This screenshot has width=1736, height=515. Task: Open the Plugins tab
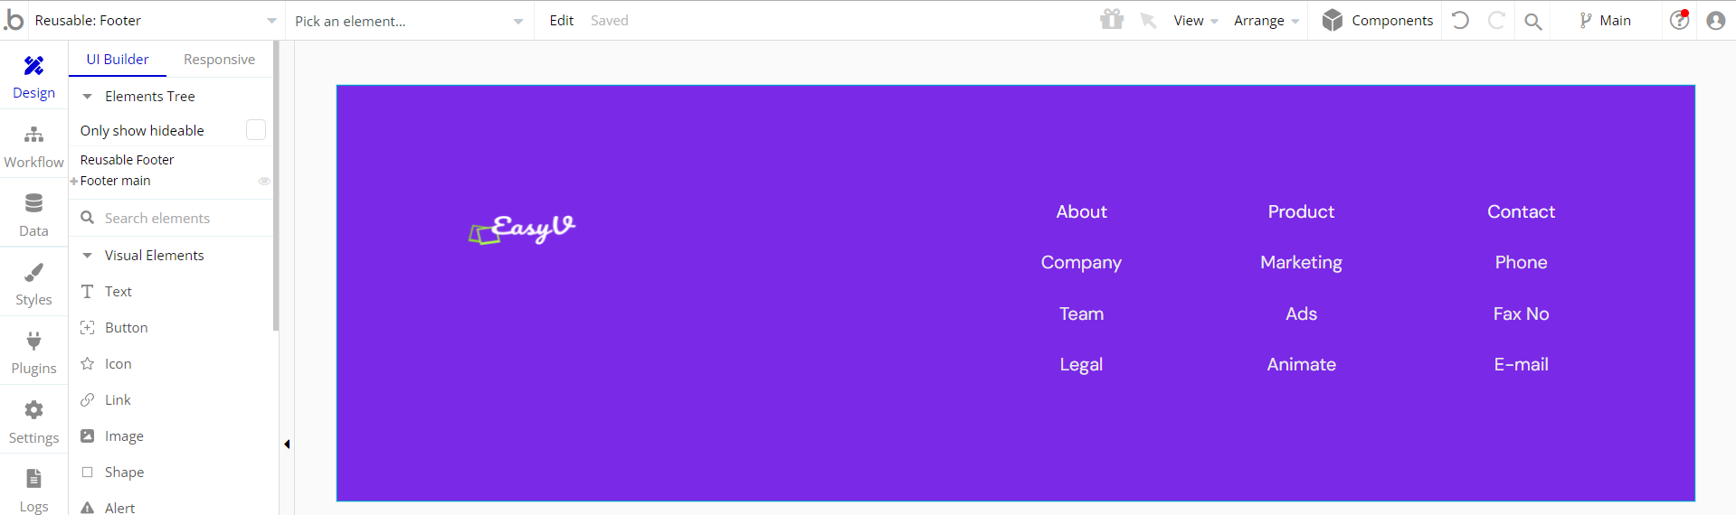pos(33,352)
